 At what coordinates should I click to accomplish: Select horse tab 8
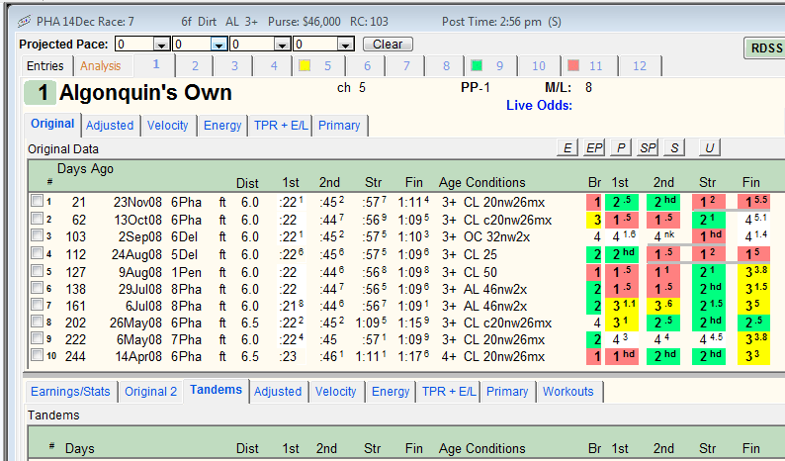[446, 66]
